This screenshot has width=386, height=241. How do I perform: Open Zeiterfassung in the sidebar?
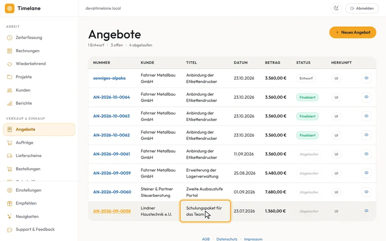coord(29,38)
